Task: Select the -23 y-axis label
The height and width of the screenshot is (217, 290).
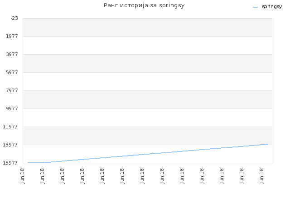Action: (x=14, y=18)
